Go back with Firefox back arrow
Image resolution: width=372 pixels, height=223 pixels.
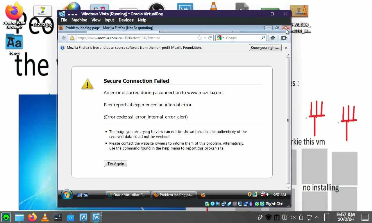click(x=64, y=38)
